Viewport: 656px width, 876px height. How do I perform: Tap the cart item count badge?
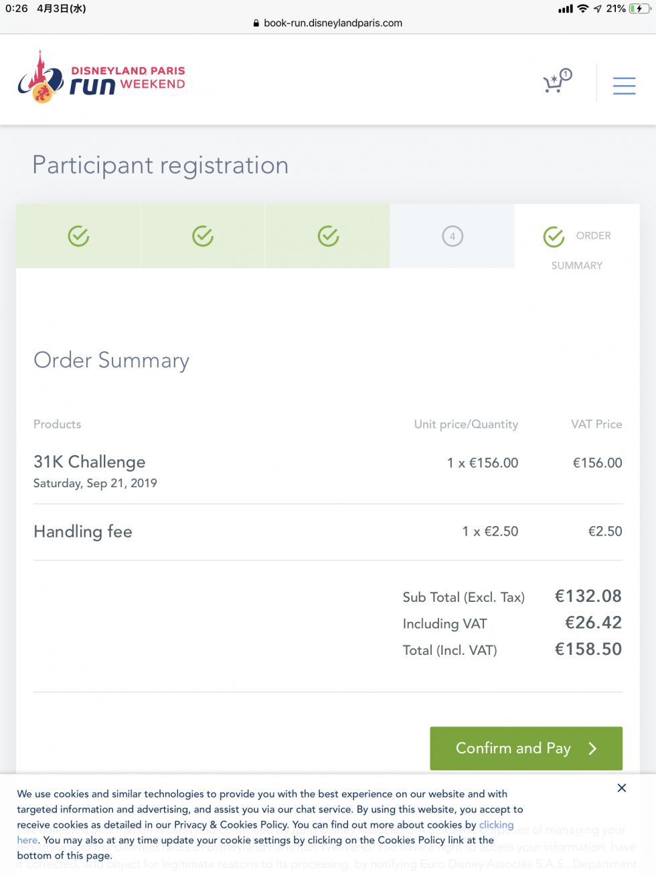pos(566,74)
